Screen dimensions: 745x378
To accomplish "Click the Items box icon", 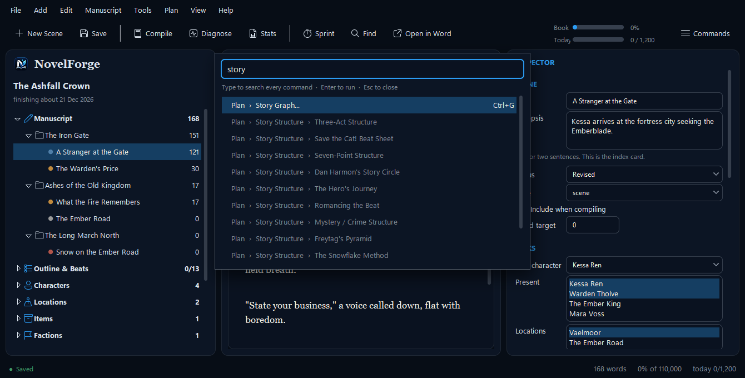I will (28, 319).
